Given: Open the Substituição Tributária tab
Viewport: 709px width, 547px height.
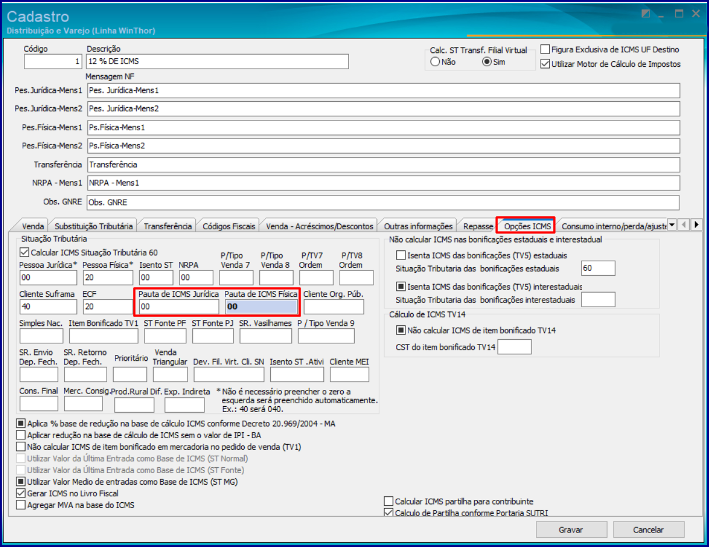Looking at the screenshot, I should (x=93, y=226).
